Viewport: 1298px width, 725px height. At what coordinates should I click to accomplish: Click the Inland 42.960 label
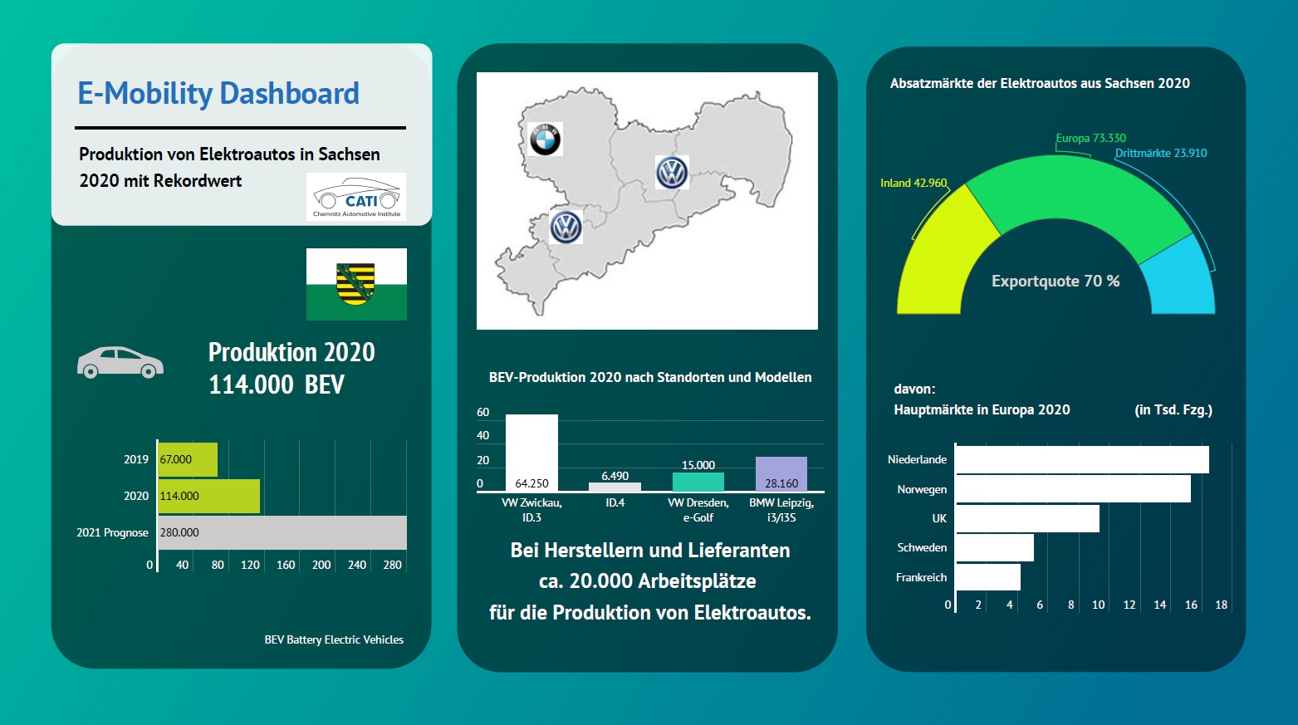tap(913, 183)
